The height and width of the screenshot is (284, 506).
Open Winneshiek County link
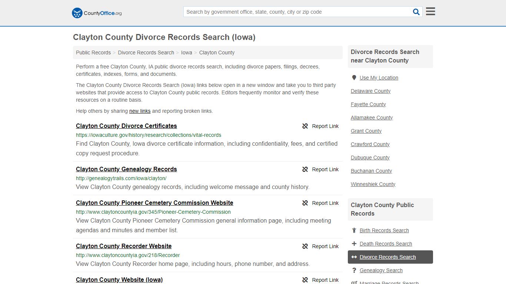point(373,184)
